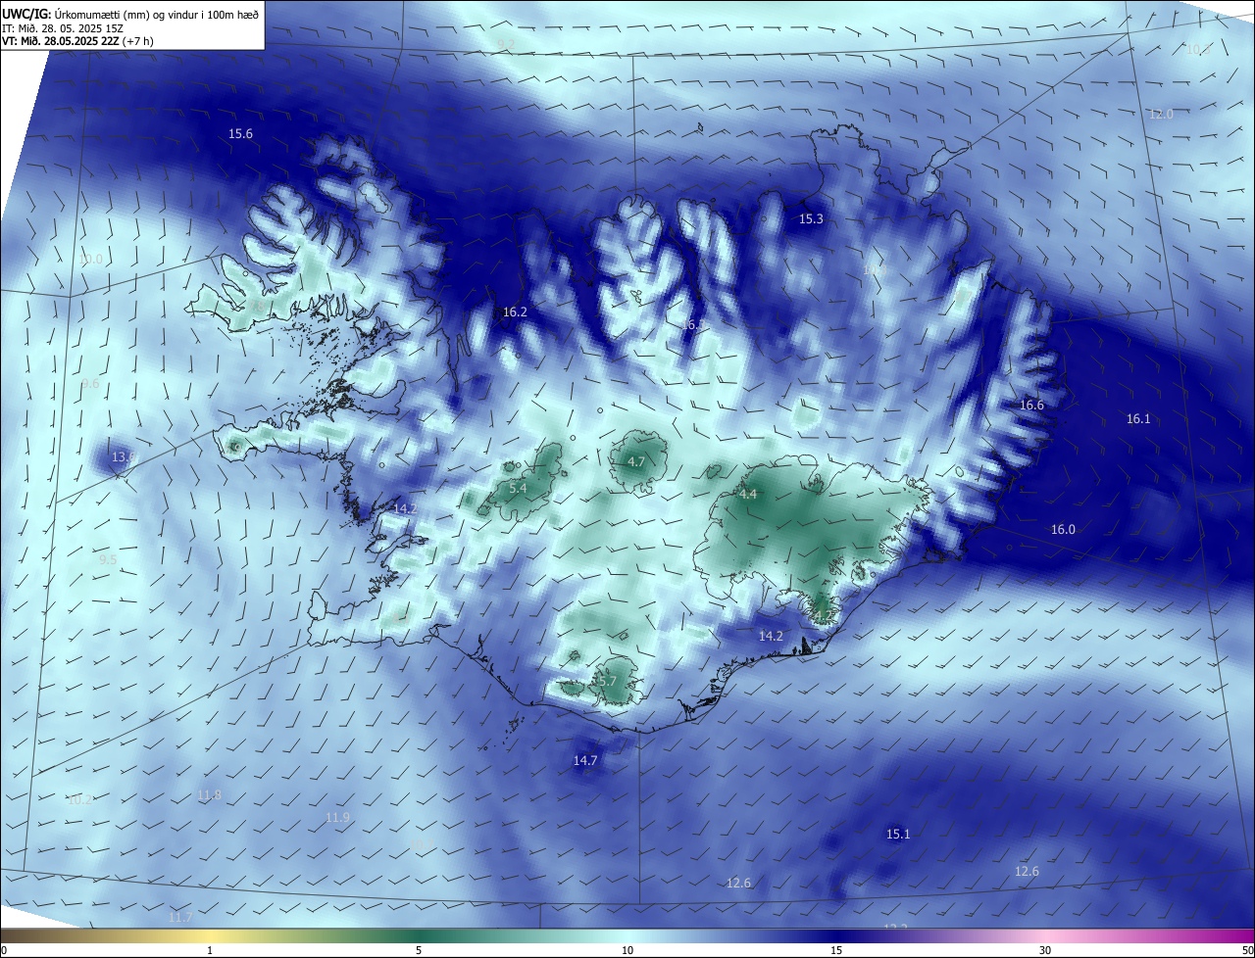Click the 5 tick on the color scale
Image resolution: width=1255 pixels, height=958 pixels.
(x=419, y=950)
